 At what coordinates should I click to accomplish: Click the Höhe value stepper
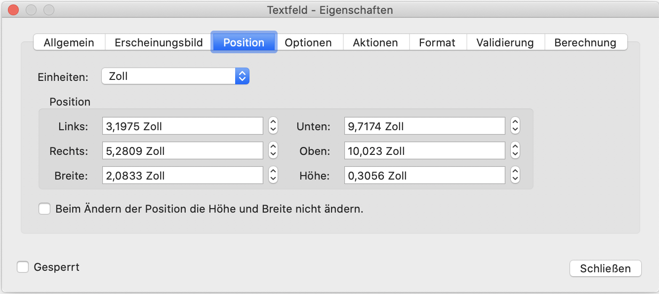click(x=515, y=176)
